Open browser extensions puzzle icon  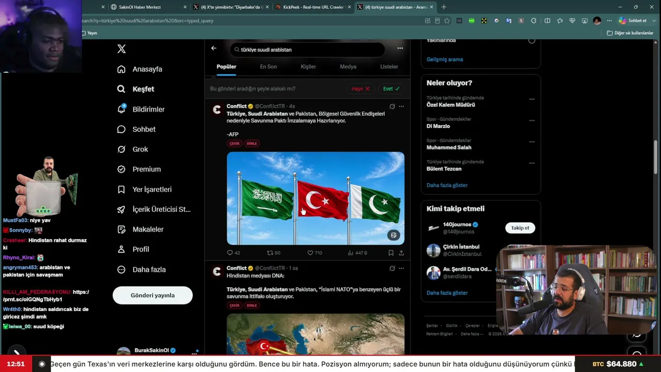(533, 21)
